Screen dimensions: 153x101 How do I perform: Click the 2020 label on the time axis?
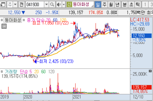(28, 97)
